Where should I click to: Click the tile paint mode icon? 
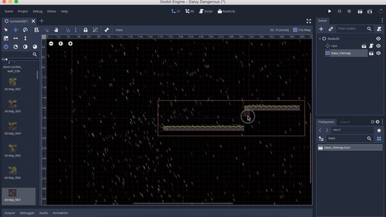coord(6,39)
